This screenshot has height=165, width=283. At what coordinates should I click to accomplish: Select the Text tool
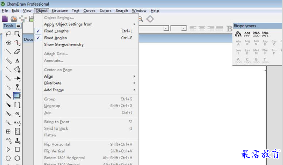point(17,61)
